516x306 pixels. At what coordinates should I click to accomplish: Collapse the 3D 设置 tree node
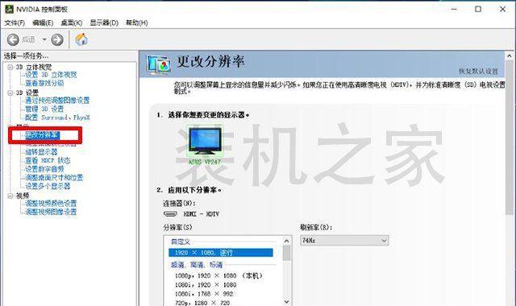(10, 93)
